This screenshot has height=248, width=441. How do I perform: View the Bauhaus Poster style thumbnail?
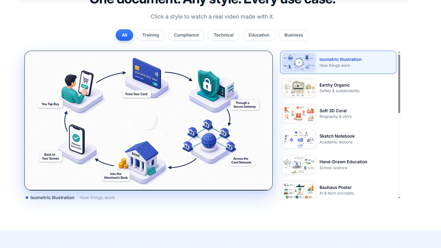(x=299, y=190)
